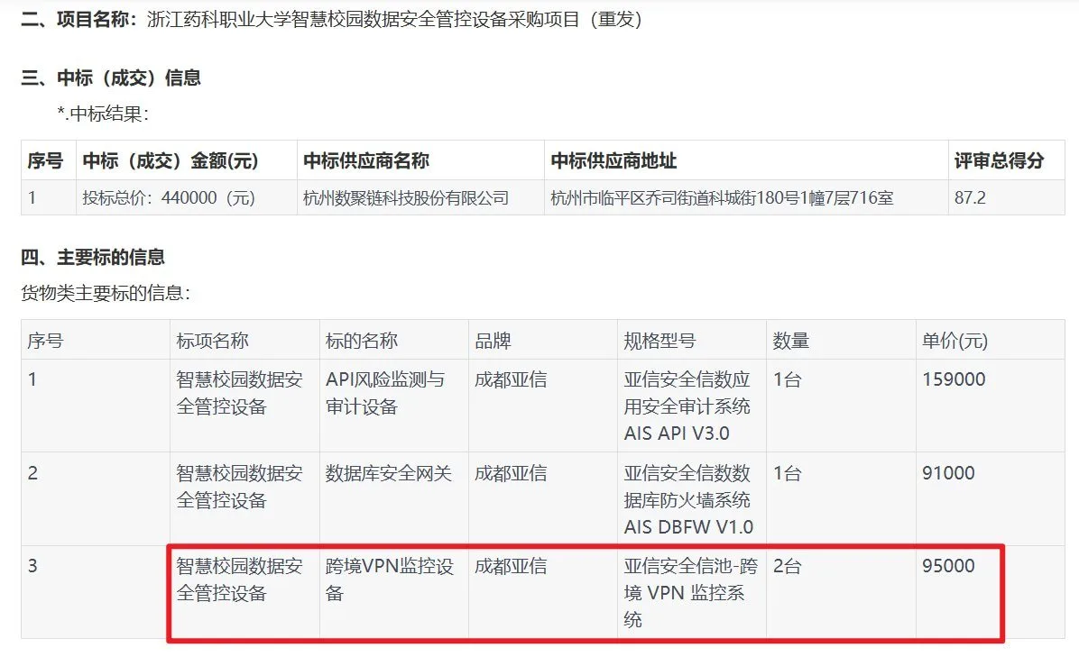This screenshot has height=657, width=1079.
Task: Click the *.中标结果 label
Action: pos(103,114)
